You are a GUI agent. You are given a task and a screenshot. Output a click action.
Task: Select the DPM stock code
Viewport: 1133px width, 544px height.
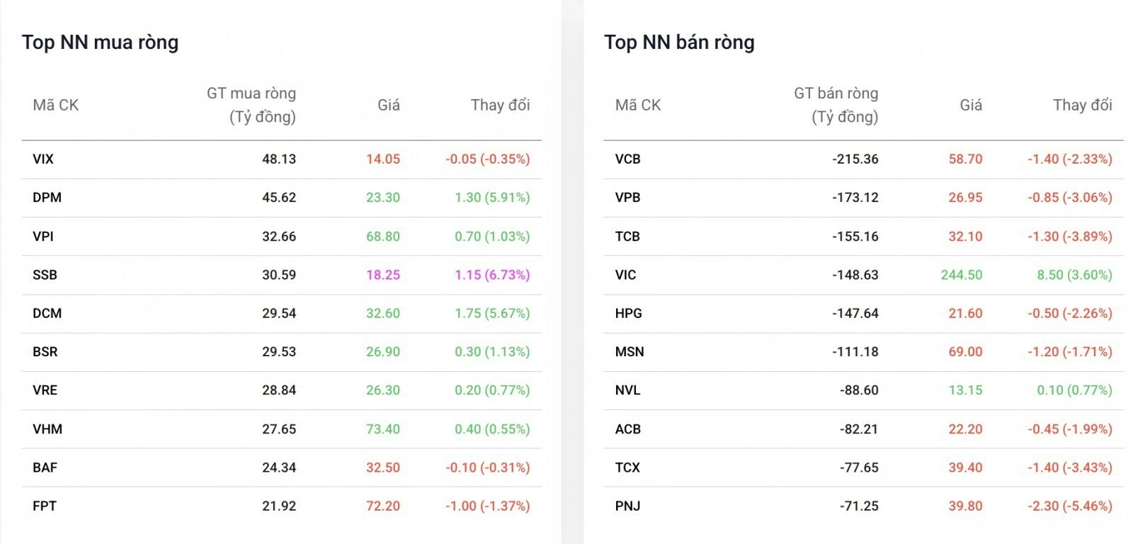point(47,198)
